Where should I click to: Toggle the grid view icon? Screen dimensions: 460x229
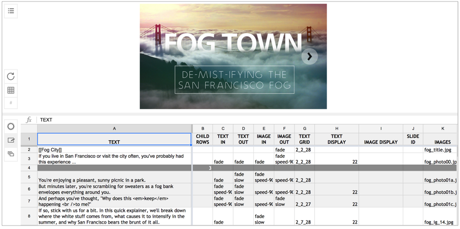(x=11, y=90)
